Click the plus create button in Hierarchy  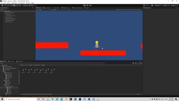2,10
